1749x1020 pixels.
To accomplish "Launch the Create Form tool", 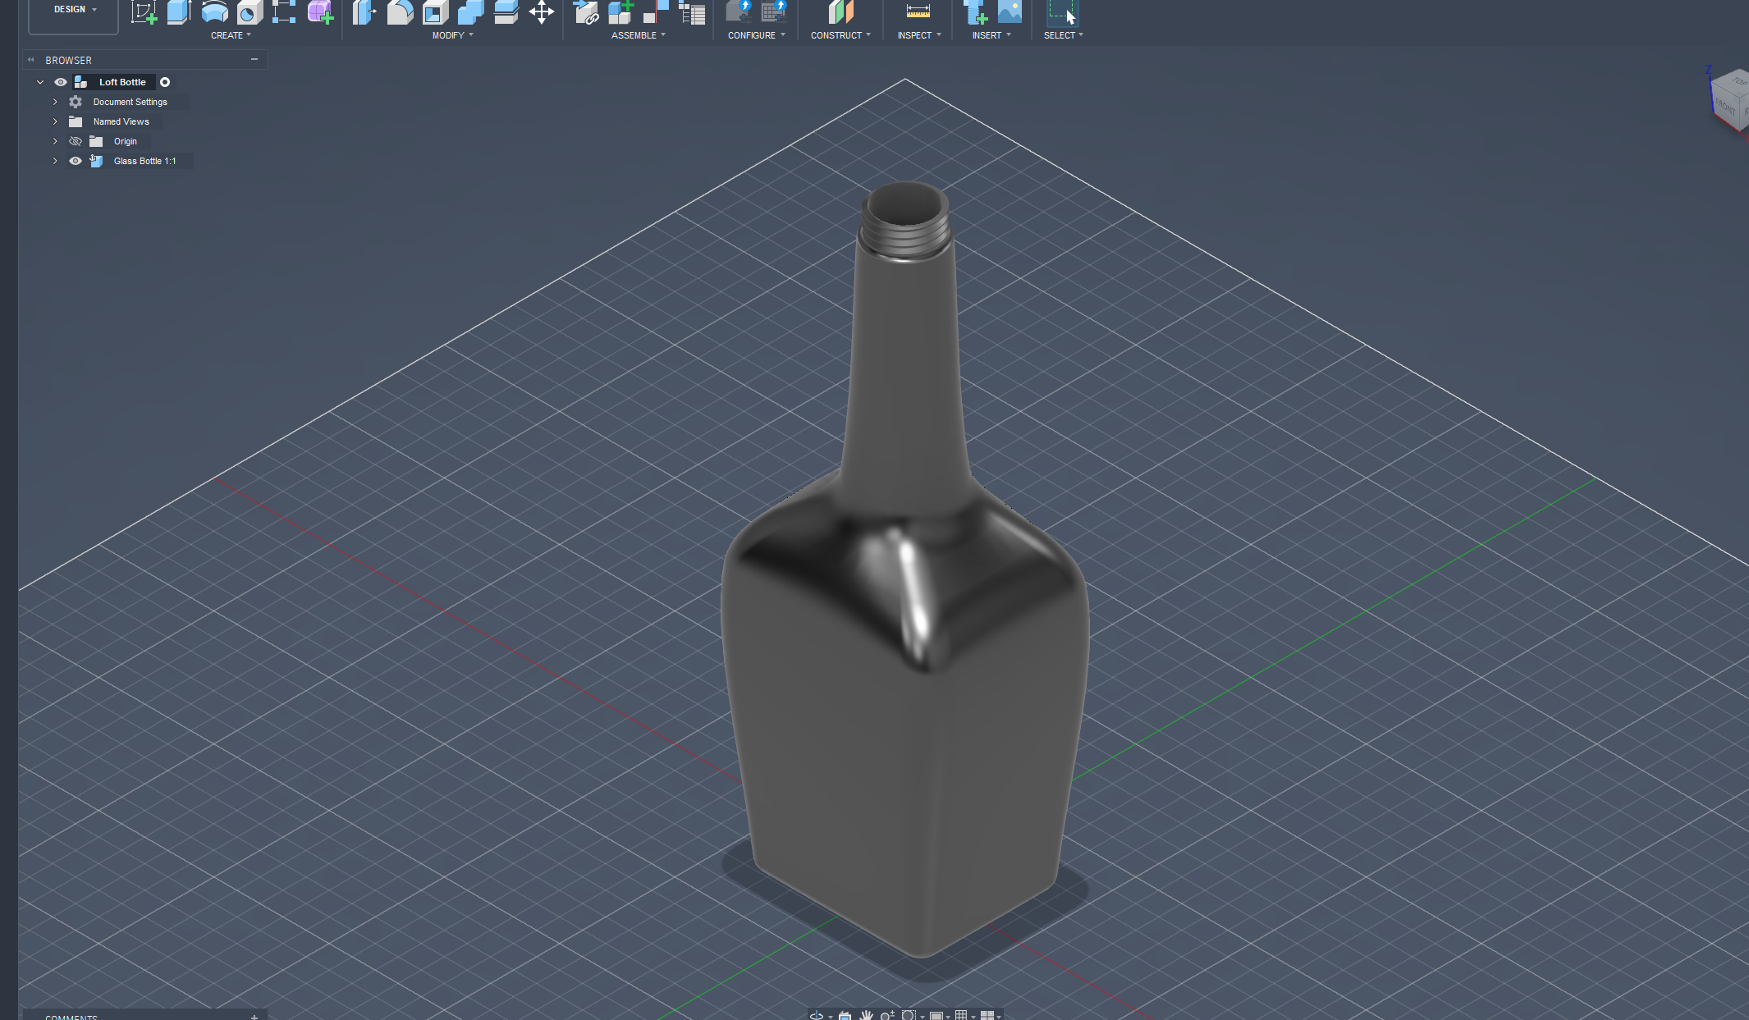I will coord(321,11).
